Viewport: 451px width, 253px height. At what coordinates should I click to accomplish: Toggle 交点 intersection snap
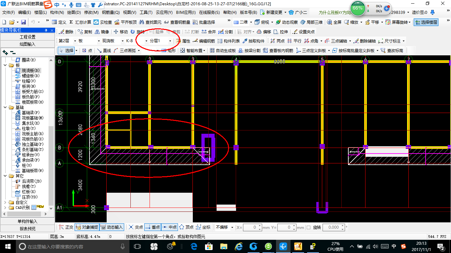136,227
